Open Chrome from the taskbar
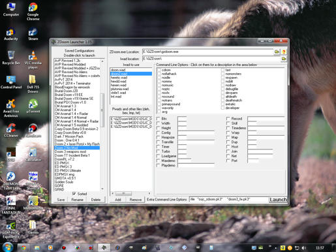336x252 pixels. pyautogui.click(x=23, y=247)
